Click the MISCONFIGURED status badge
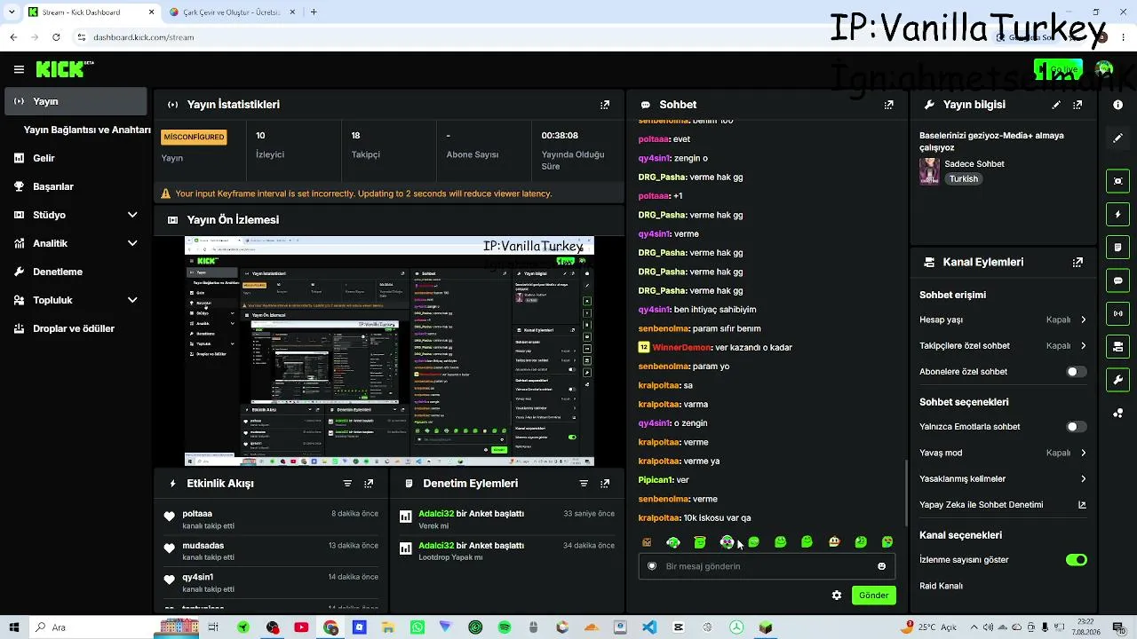Image resolution: width=1137 pixels, height=639 pixels. 194,137
